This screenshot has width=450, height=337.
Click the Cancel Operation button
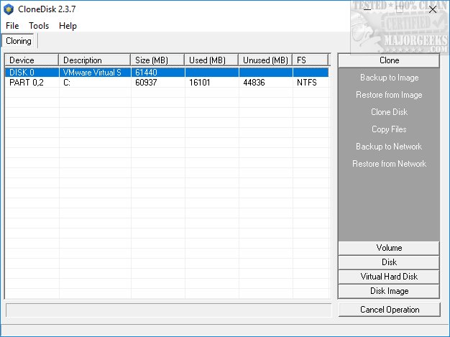click(x=390, y=310)
